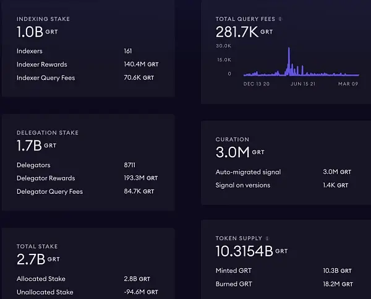Click the Auto-migrated signal row label
Viewport: 371px width, 299px height.
(248, 172)
